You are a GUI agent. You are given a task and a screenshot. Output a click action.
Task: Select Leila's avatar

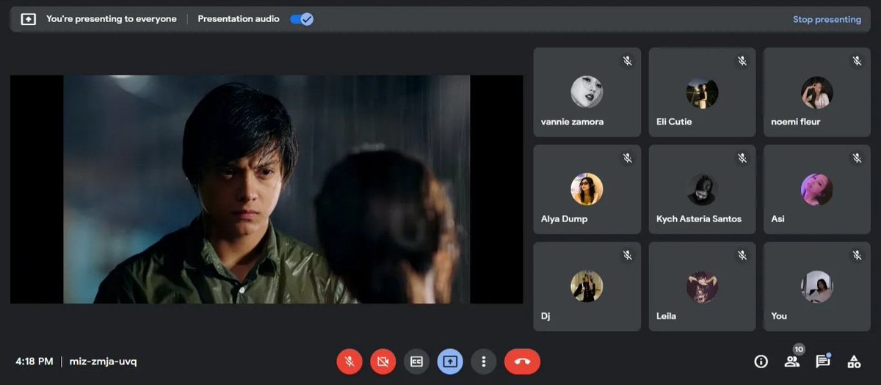pos(702,287)
